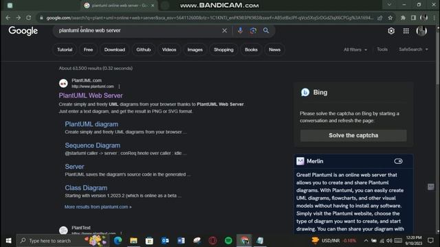Viewport: 440px width, 247px height.
Task: Switch to Chrome taskbar icon
Action: 244,241
